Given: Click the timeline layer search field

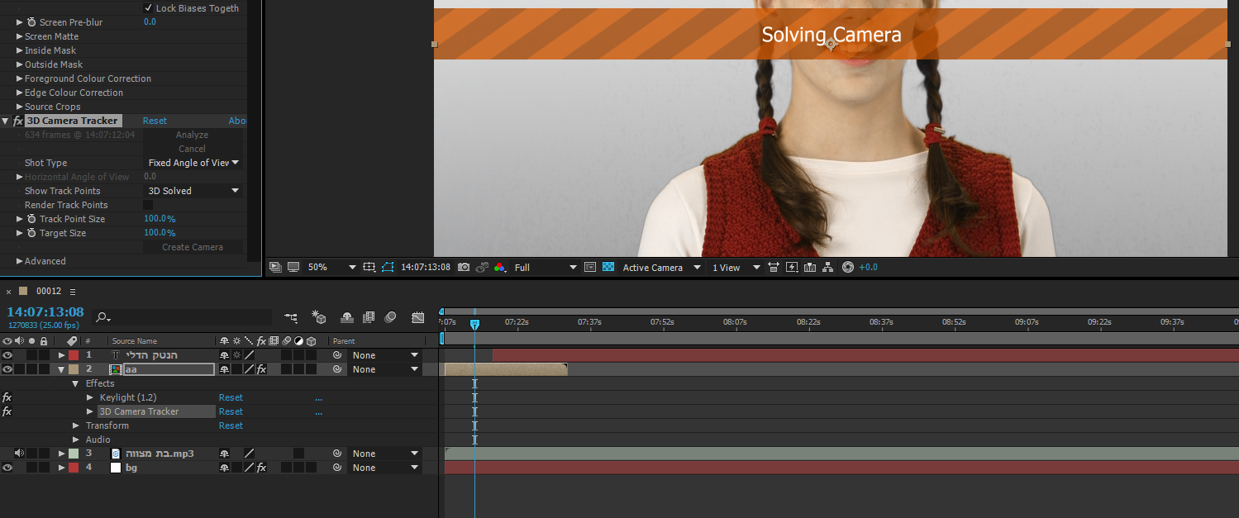Looking at the screenshot, I should 186,317.
